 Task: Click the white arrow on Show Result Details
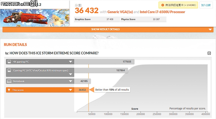point(210,30)
